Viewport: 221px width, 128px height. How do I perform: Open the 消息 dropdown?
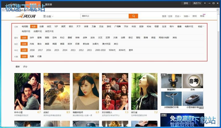(186, 16)
